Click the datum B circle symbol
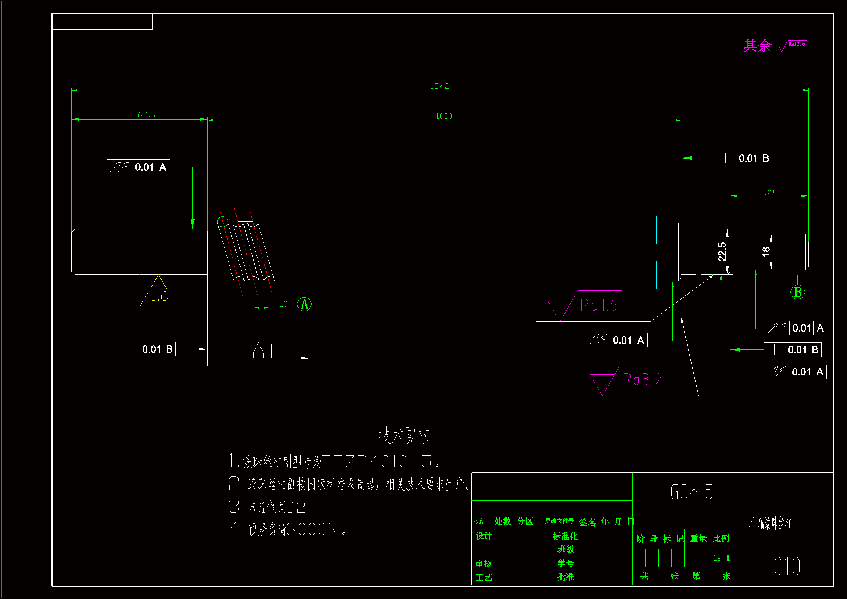847x599 pixels. pyautogui.click(x=797, y=292)
